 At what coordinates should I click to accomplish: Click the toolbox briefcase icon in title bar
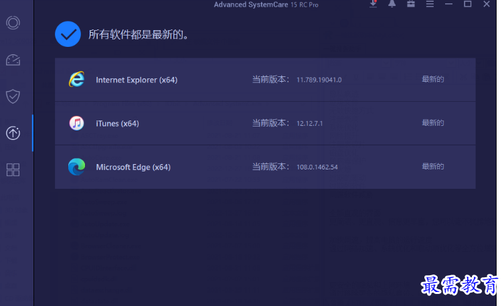[x=411, y=4]
